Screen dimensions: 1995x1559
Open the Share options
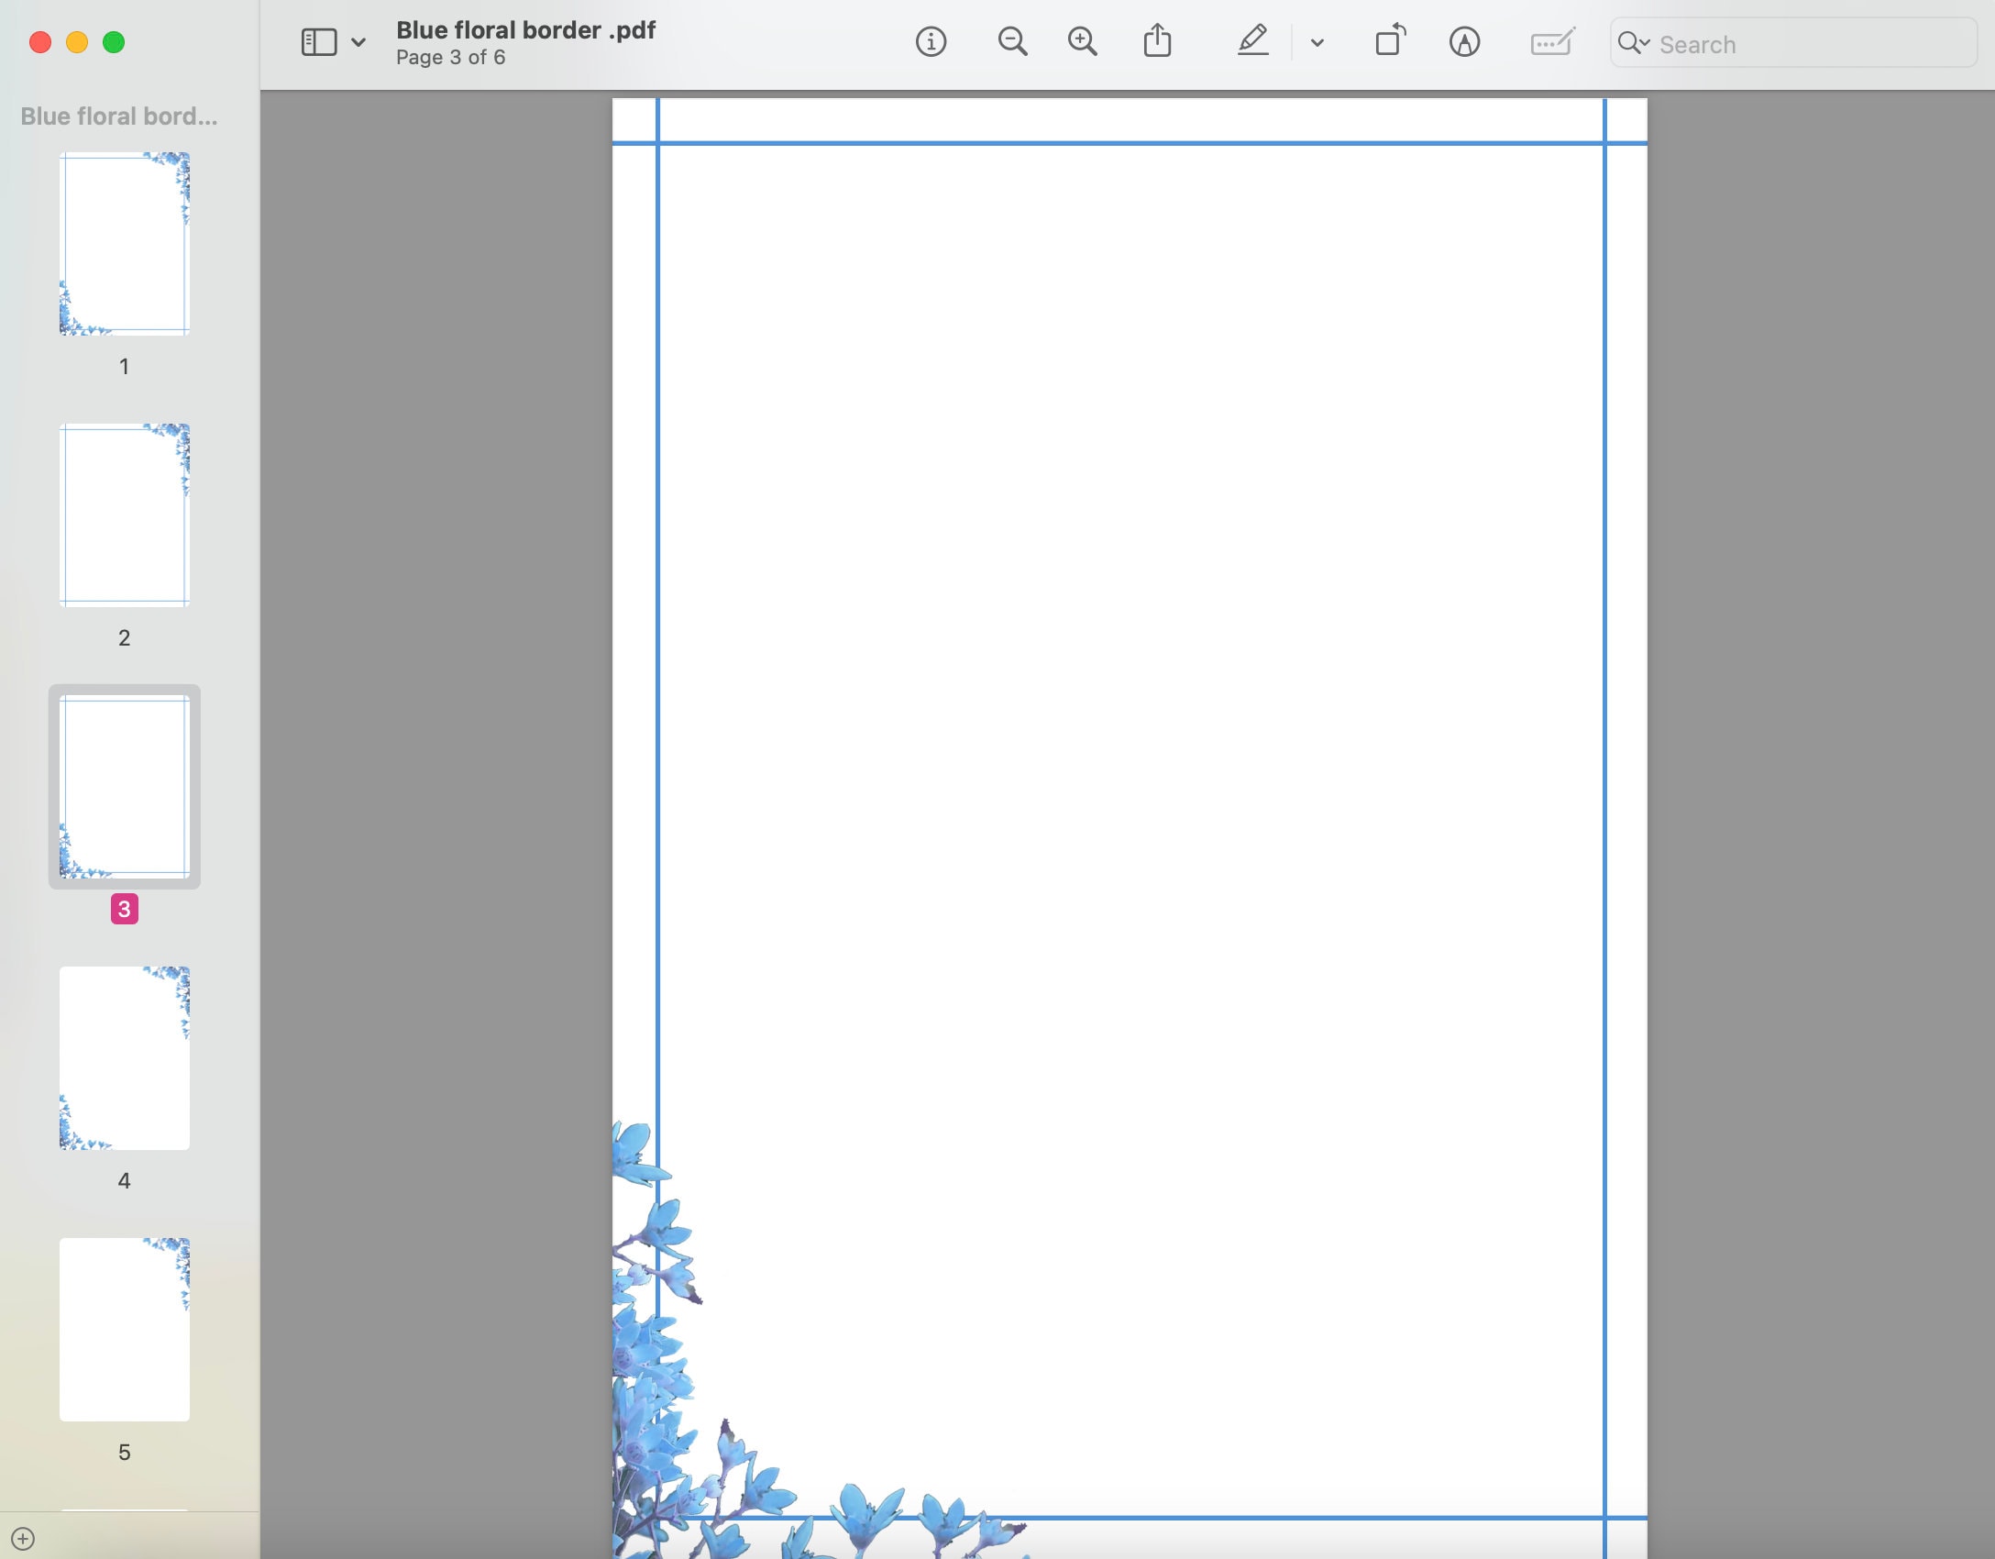(x=1158, y=42)
